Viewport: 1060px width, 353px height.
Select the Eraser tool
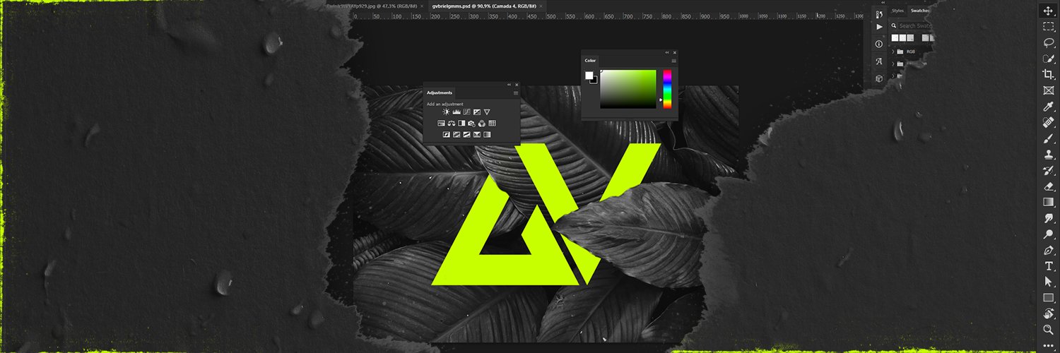(x=1049, y=186)
